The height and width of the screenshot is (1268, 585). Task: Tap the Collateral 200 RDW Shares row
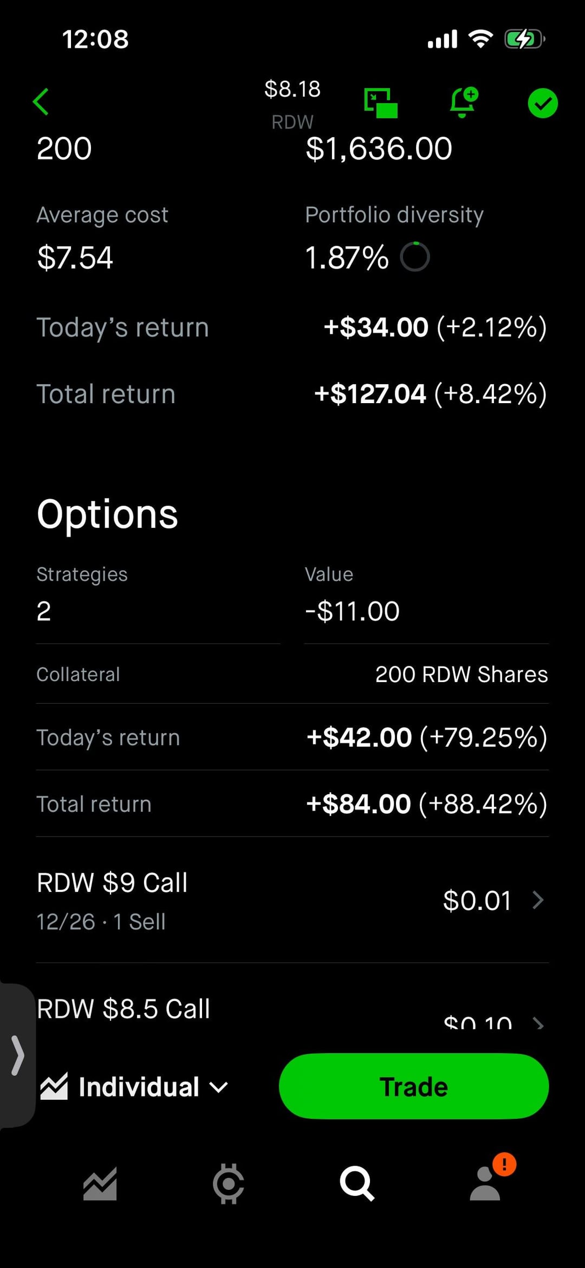(x=292, y=674)
